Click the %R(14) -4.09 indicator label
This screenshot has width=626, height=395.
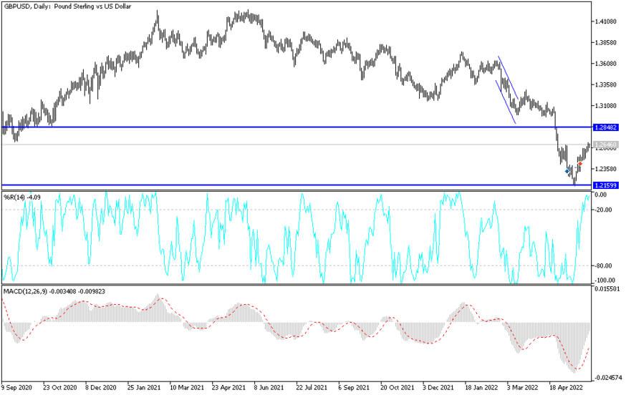(x=22, y=197)
